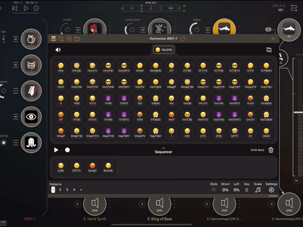Switch to pattern 2
The image size is (303, 227).
coord(60,190)
